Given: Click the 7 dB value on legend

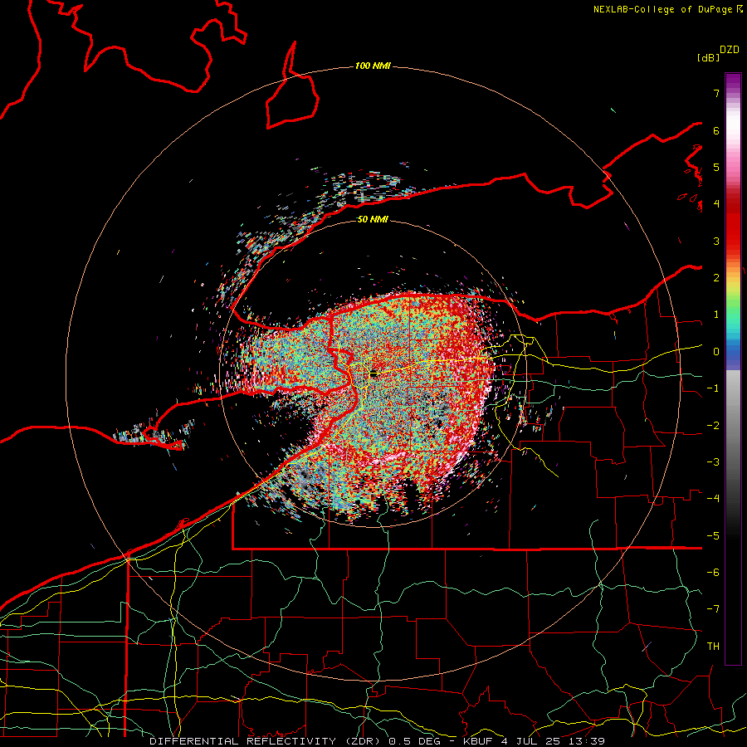Looking at the screenshot, I should tap(716, 93).
